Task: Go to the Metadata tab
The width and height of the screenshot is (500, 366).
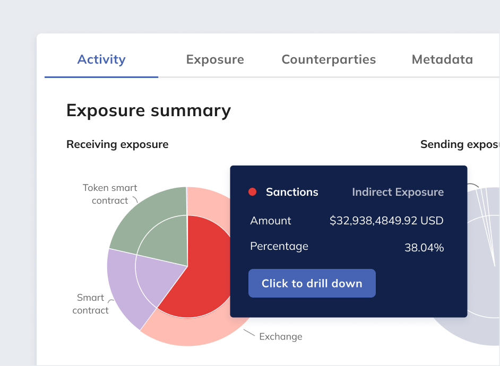Action: coord(442,59)
